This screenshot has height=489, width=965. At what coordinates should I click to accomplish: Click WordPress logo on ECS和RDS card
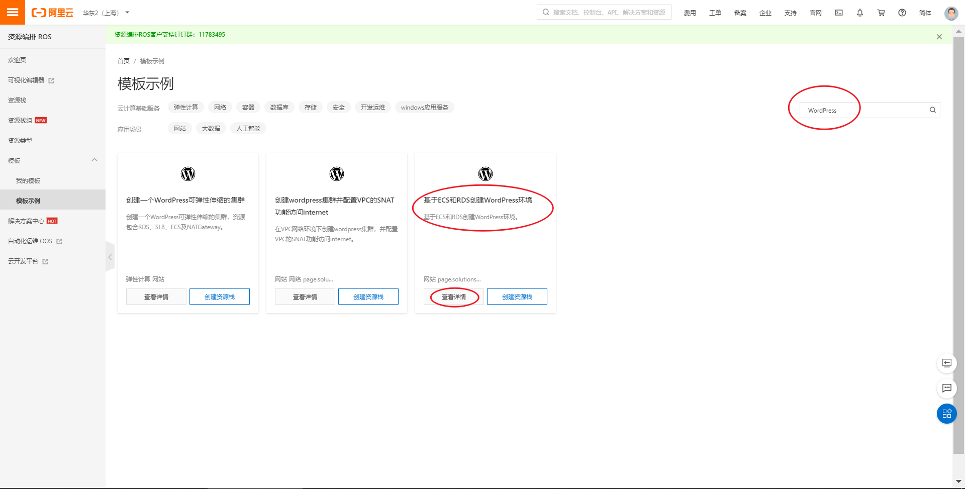pyautogui.click(x=486, y=174)
